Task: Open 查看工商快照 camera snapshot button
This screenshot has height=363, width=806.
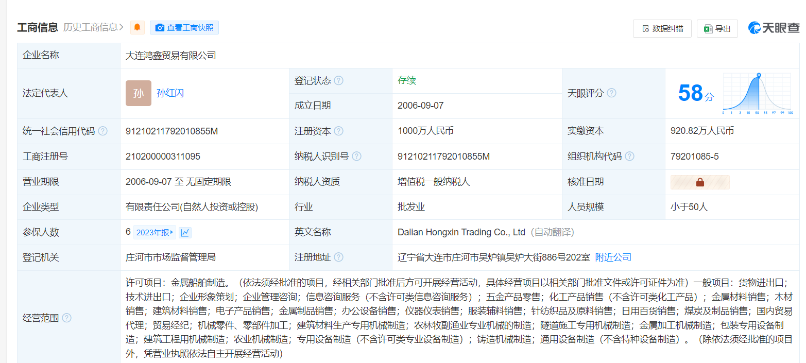Action: (x=184, y=28)
